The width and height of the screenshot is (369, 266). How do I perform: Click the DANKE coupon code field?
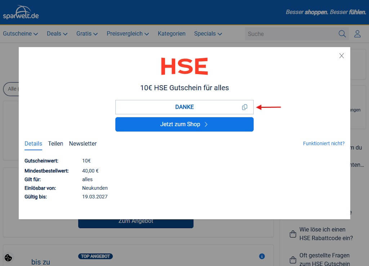point(184,107)
